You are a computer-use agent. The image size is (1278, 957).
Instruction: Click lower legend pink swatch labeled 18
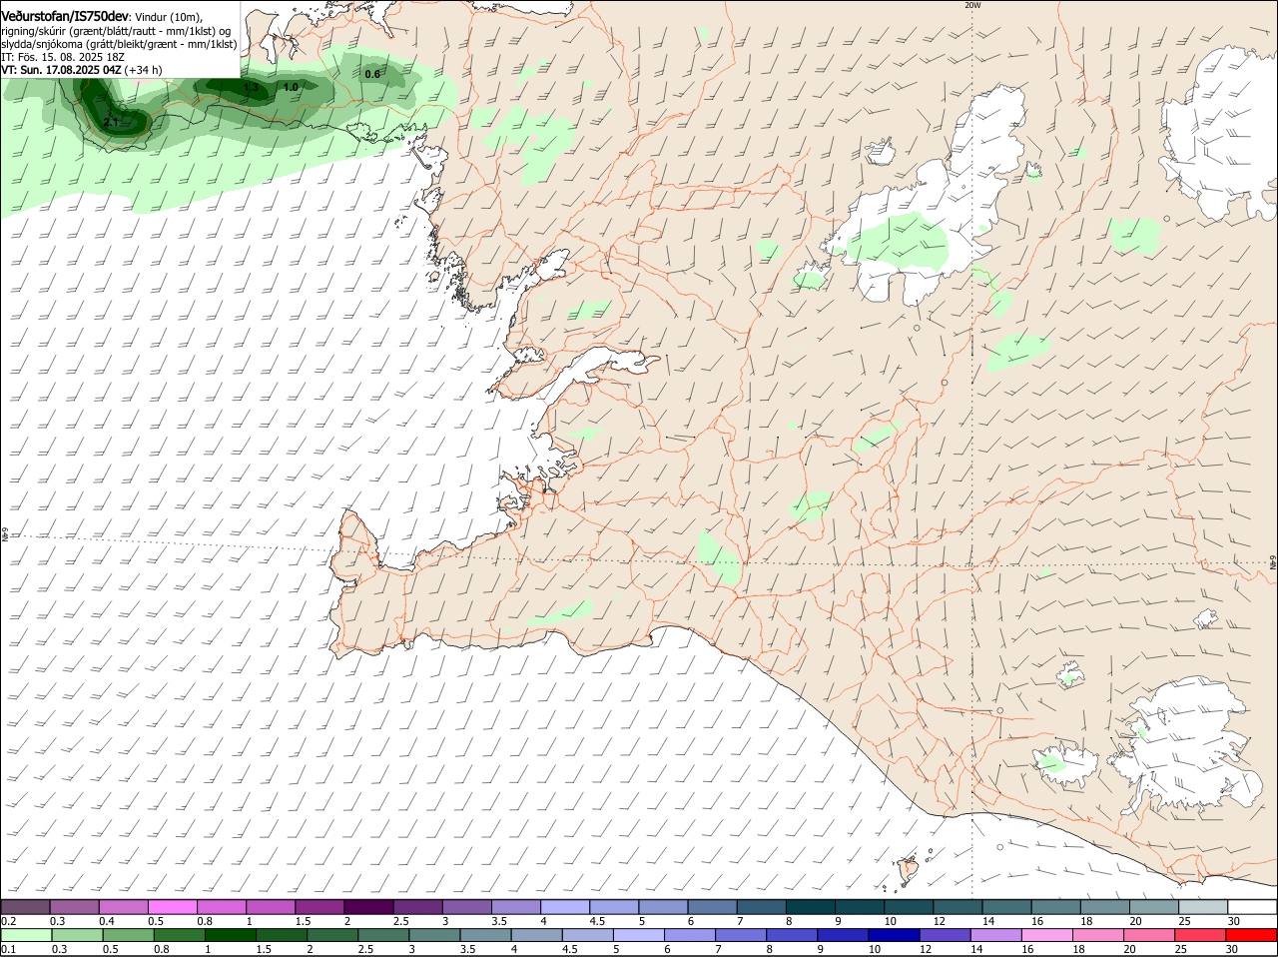click(1098, 934)
